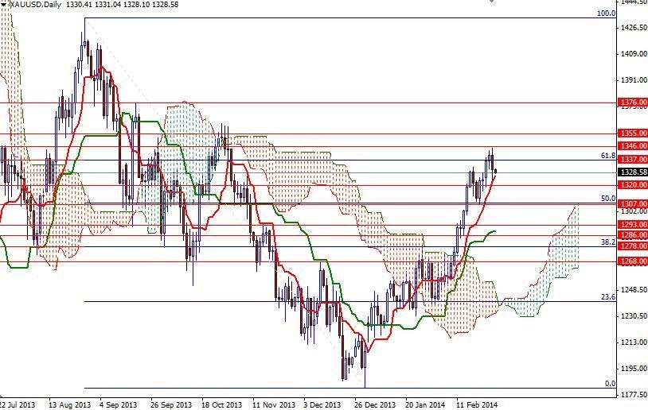The height and width of the screenshot is (410, 648).
Task: Click the Fibonacci 0.0 level label
Action: point(610,383)
